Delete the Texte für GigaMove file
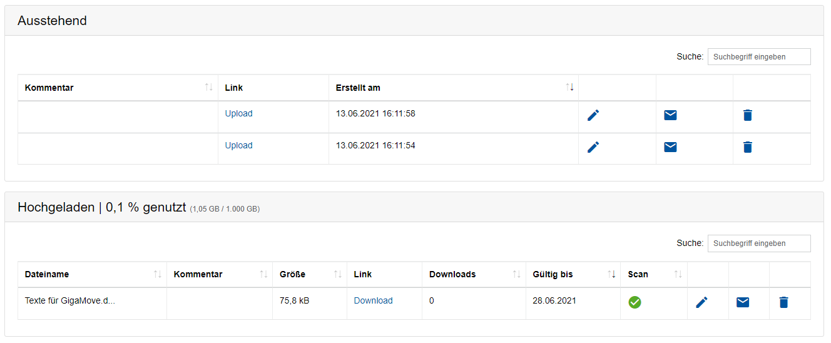Viewport: 831px width, 343px height. (x=783, y=302)
